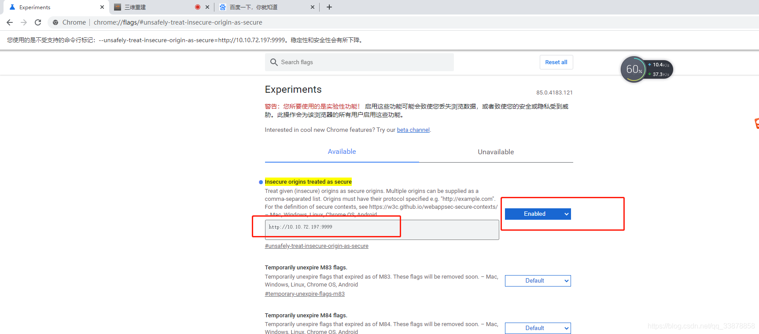The width and height of the screenshot is (759, 334).
Task: Click the Experiments page heading
Action: (x=293, y=90)
